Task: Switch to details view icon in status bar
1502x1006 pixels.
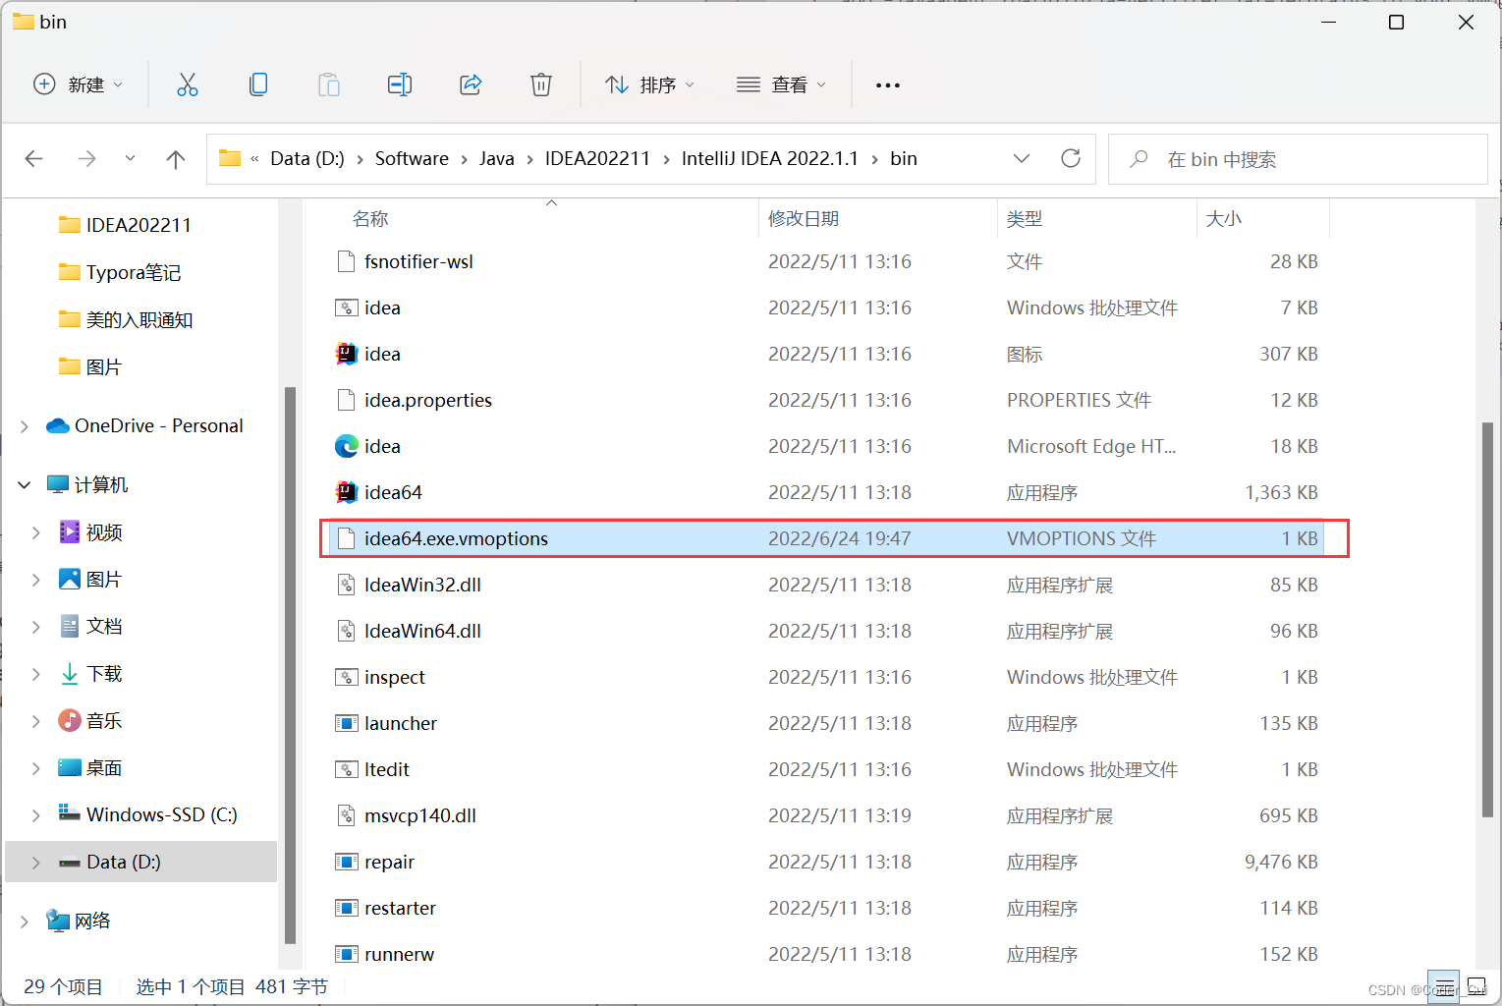Action: pos(1444,985)
